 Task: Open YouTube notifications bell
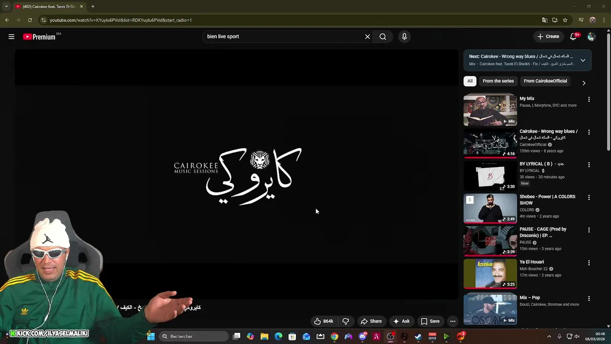coord(574,36)
